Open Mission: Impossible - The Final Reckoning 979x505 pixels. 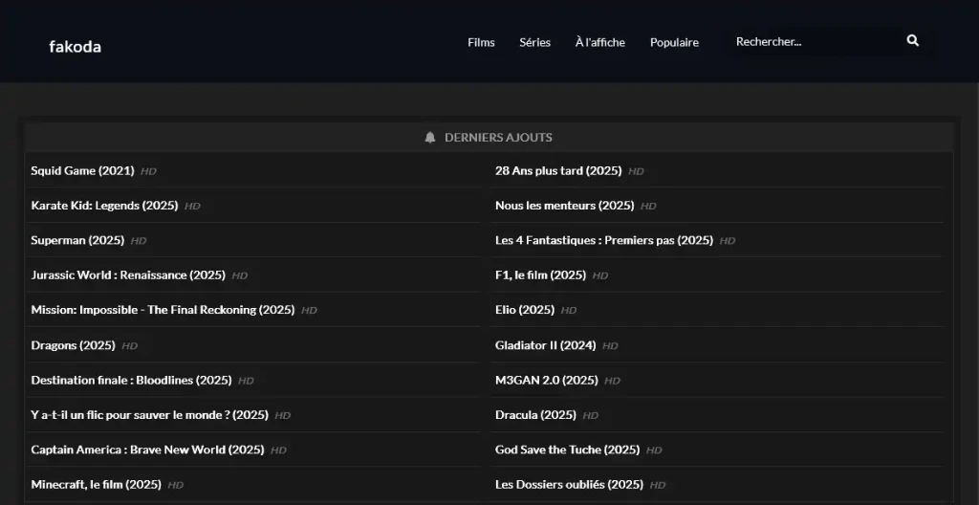163,310
